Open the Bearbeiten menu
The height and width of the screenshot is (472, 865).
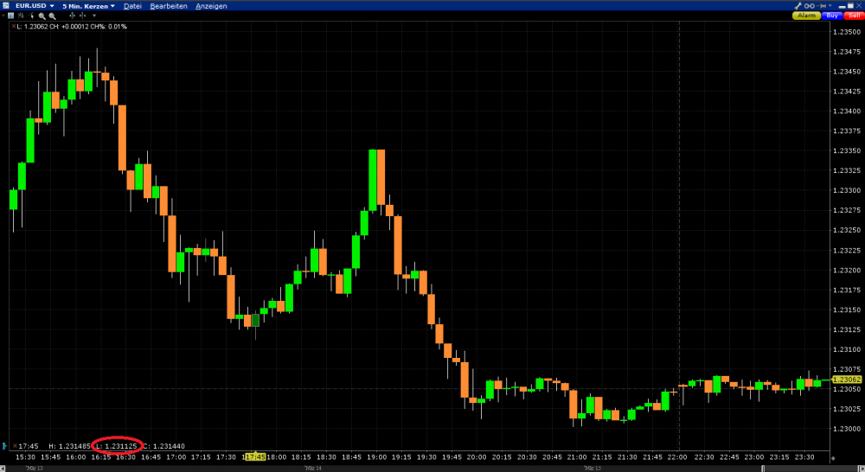point(169,6)
